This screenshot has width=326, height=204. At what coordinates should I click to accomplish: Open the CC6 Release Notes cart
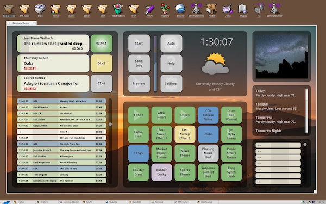208,115
